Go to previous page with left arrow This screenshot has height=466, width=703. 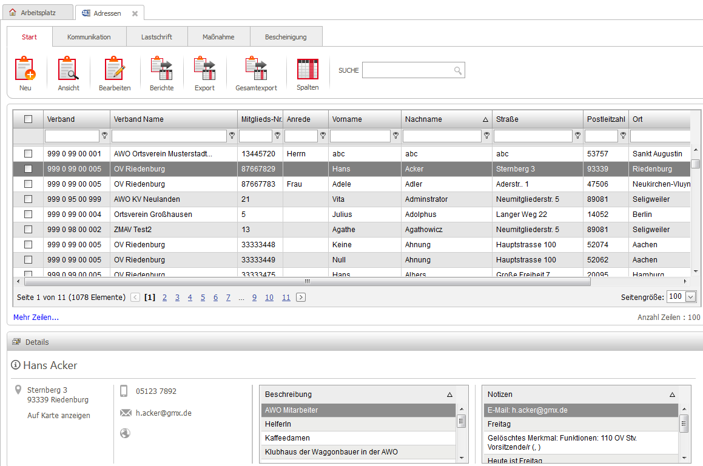coord(135,297)
